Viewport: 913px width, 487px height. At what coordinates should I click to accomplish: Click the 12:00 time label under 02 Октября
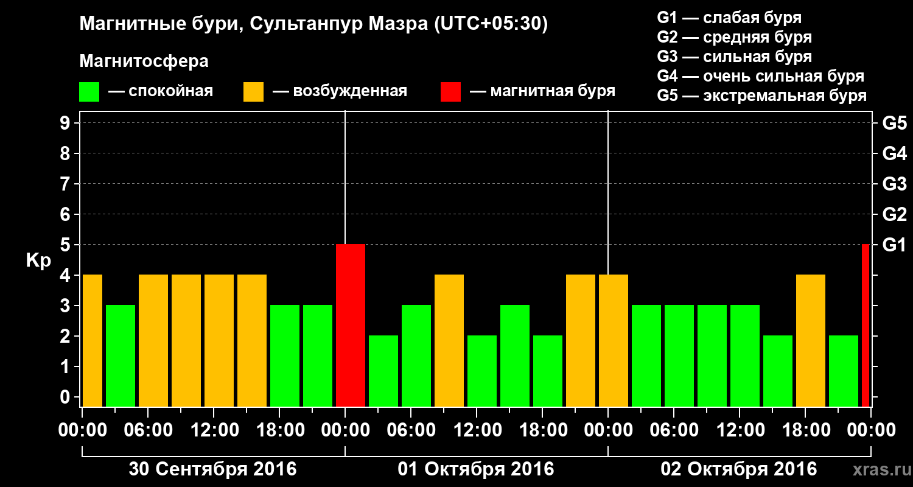pyautogui.click(x=741, y=430)
